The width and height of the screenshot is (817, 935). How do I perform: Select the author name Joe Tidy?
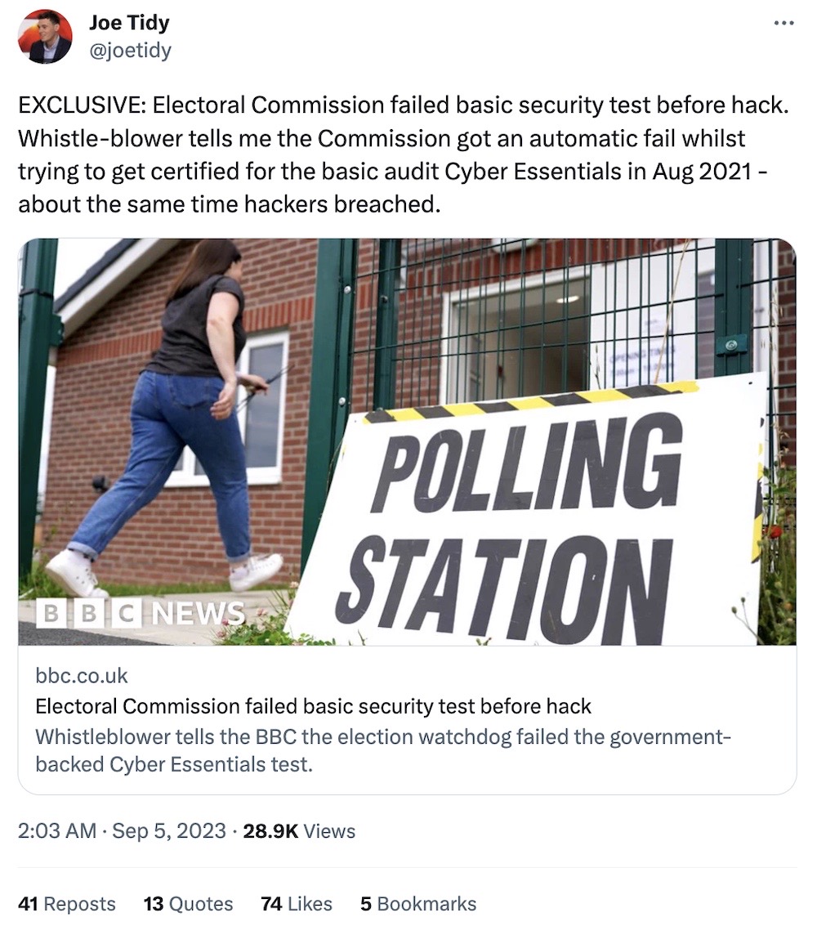click(128, 23)
